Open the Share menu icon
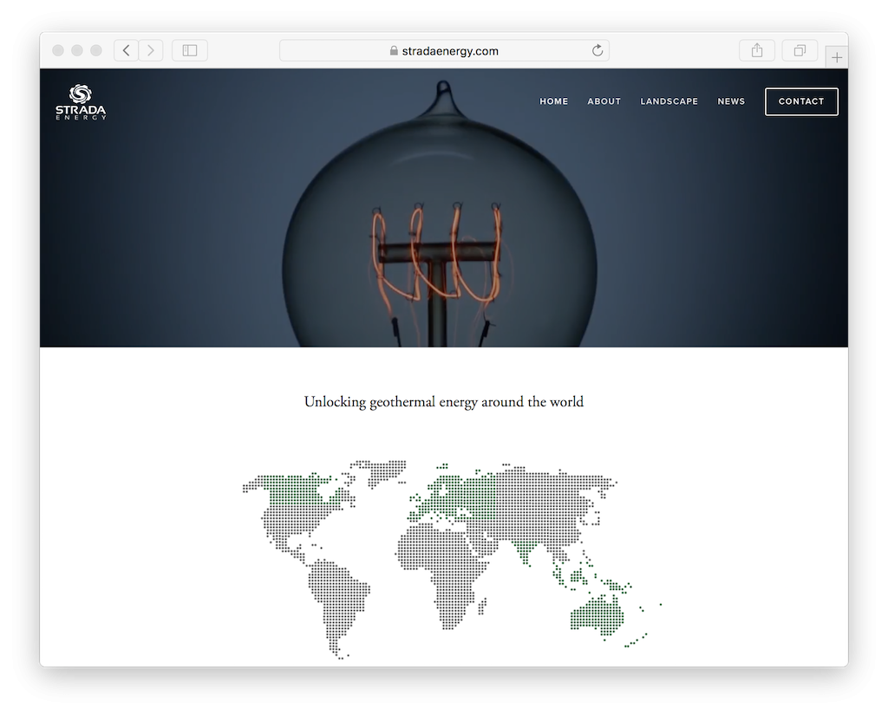888x714 pixels. point(757,50)
